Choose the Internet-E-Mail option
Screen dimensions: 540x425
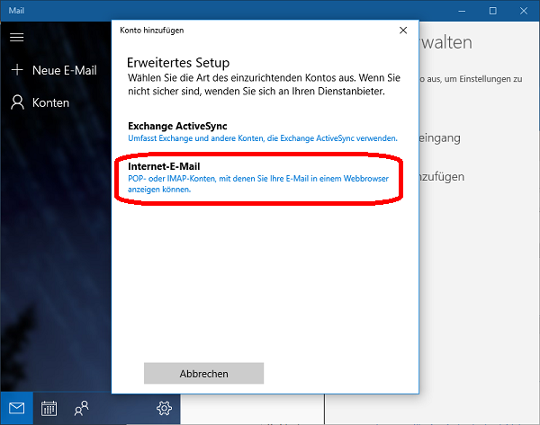[164, 166]
